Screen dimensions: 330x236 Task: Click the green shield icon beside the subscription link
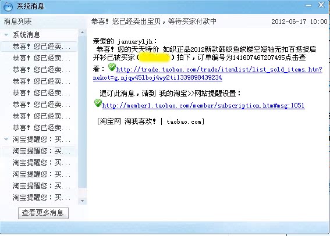click(98, 103)
